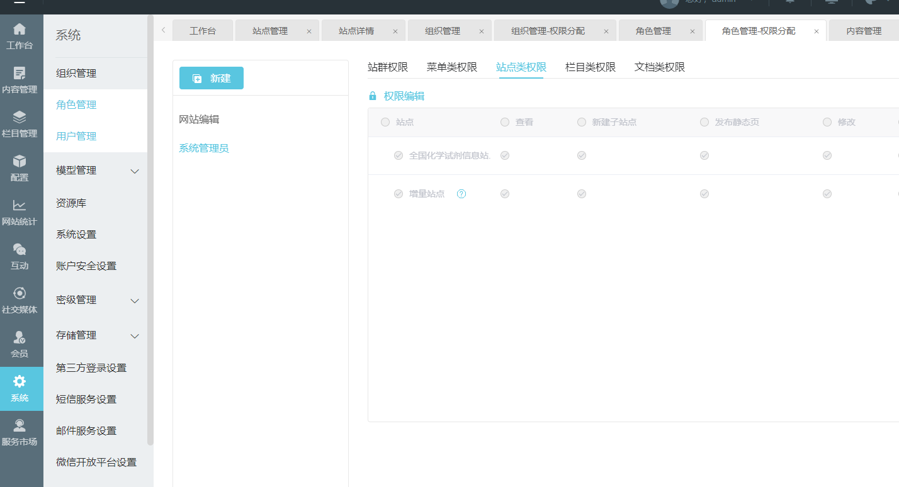Viewport: 899px width, 487px height.
Task: Select the 网站编辑 role
Action: coord(199,120)
